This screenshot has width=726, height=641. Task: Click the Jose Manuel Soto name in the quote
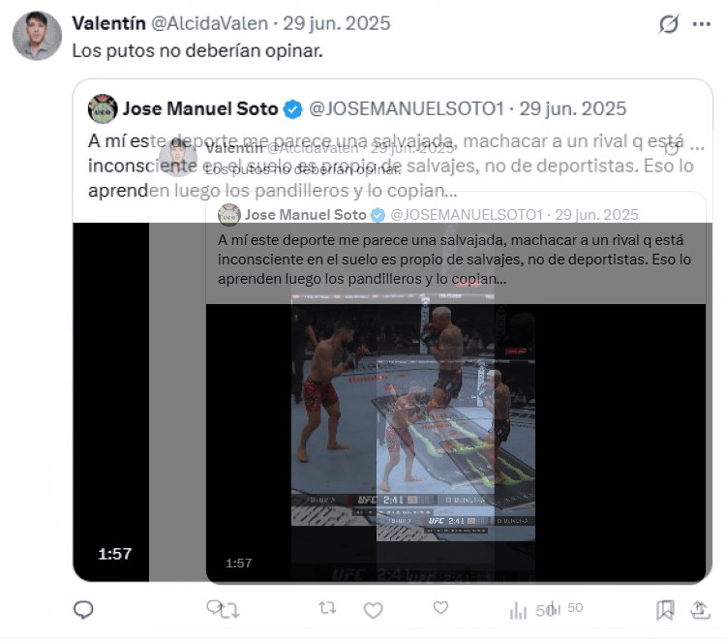[200, 108]
